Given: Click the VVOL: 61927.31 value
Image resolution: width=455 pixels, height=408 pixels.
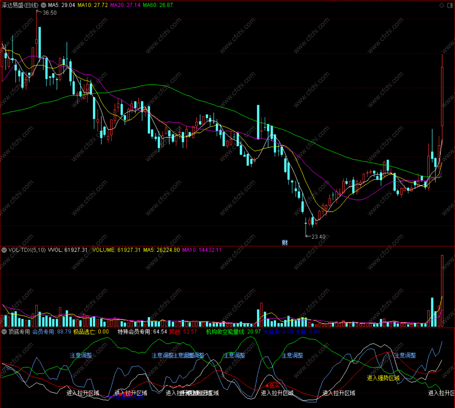Looking at the screenshot, I should click(x=68, y=250).
